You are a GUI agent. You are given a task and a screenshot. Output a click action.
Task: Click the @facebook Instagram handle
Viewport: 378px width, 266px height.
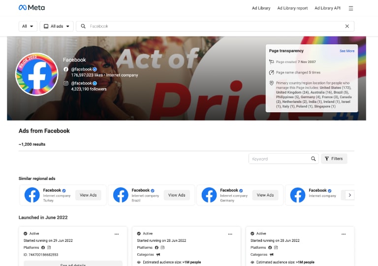pyautogui.click(x=82, y=83)
